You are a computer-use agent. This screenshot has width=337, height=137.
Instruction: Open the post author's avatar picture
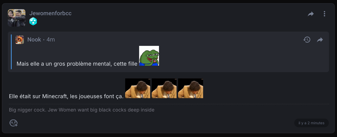pyautogui.click(x=16, y=18)
